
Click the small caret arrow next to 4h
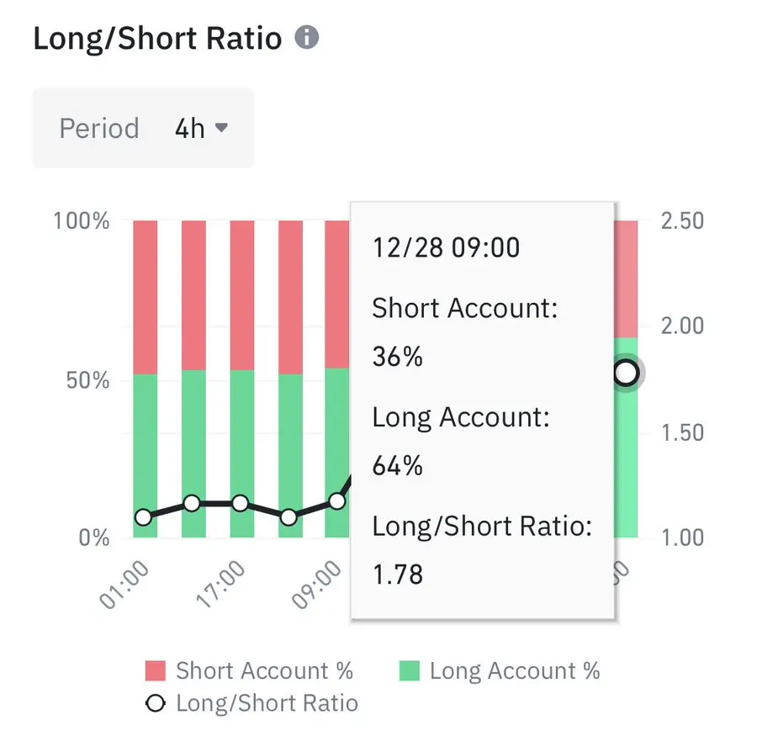pos(222,128)
